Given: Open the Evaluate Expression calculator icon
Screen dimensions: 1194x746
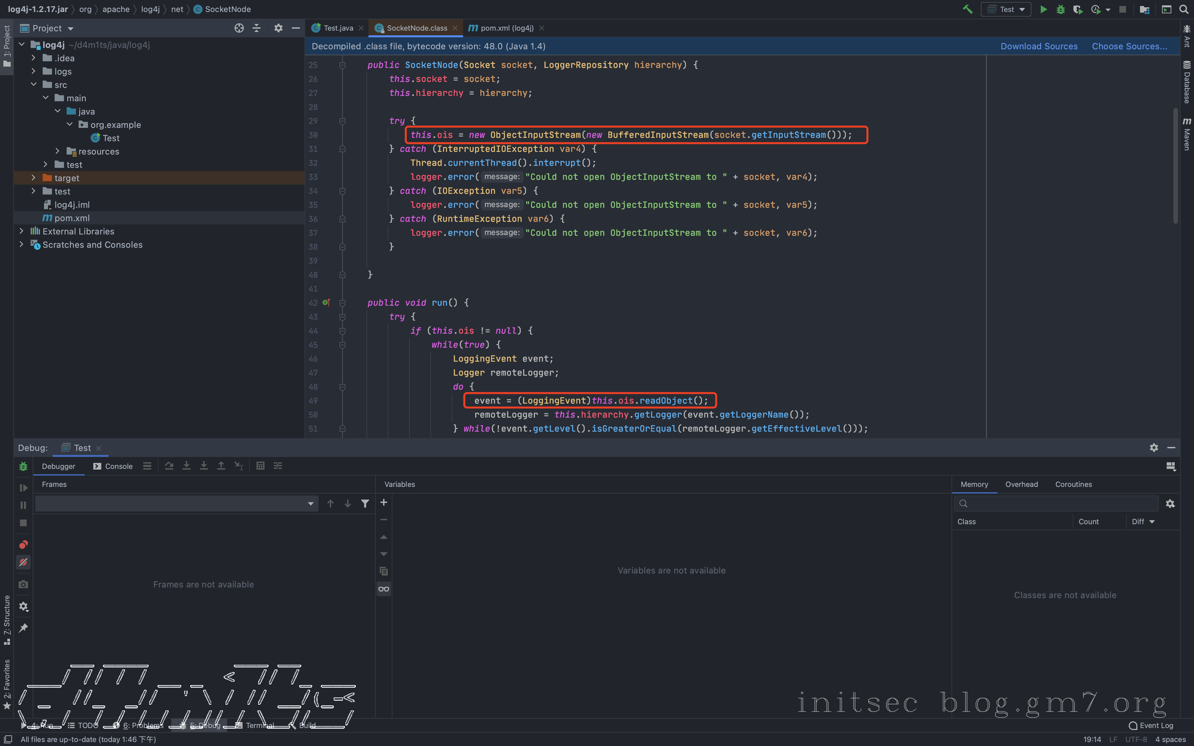Looking at the screenshot, I should (261, 466).
